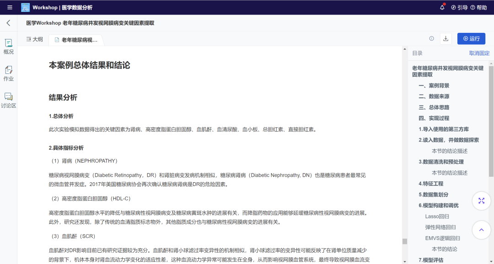The image size is (494, 264).
Task: Jump to Lasso回归 in the 目录
Action: click(x=437, y=216)
